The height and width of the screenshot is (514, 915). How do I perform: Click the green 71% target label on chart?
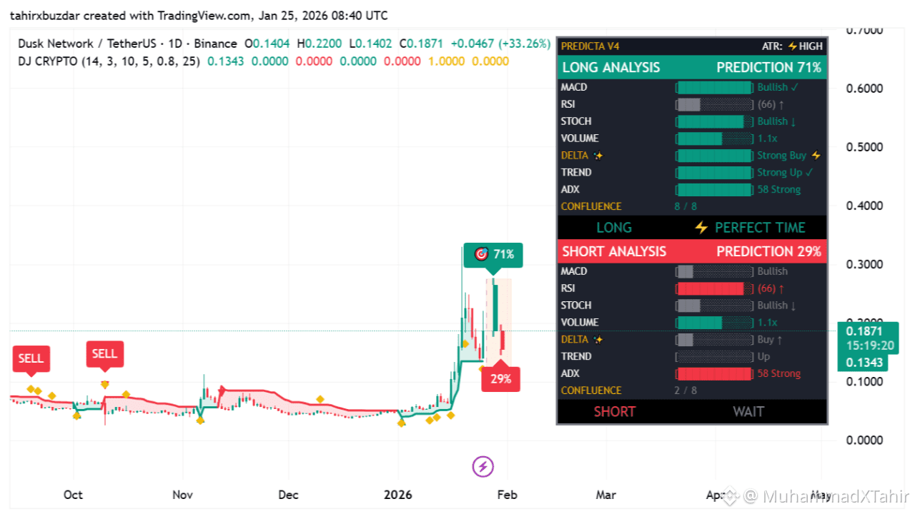click(493, 254)
